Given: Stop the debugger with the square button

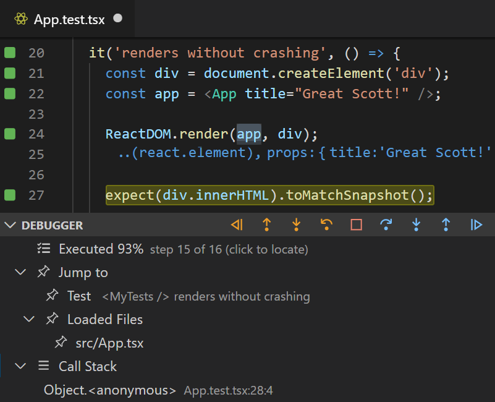Looking at the screenshot, I should tap(356, 225).
